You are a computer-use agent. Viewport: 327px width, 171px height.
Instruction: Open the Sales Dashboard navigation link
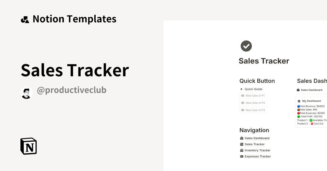(257, 138)
